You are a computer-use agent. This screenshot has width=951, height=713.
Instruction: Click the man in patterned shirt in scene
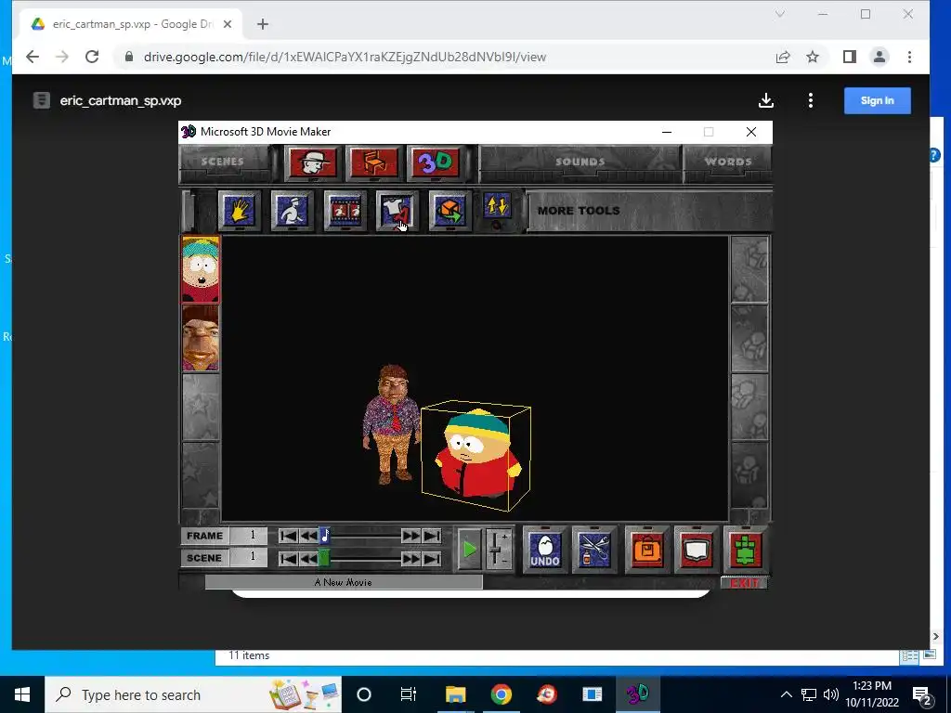(x=392, y=423)
